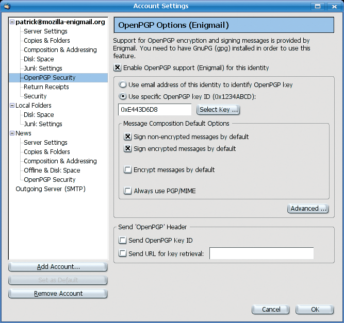This screenshot has width=344, height=323.
Task: Select the patrick@mozilla-enigmail.org account entry
Action: click(x=60, y=22)
